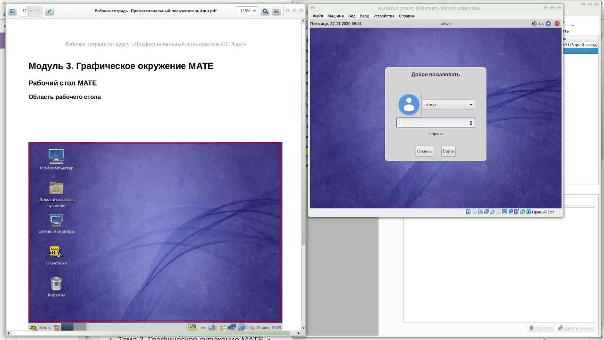The image size is (604, 340).
Task: Click the PDF page header line Рабочая тетрадь по курсу
Action: coord(156,44)
